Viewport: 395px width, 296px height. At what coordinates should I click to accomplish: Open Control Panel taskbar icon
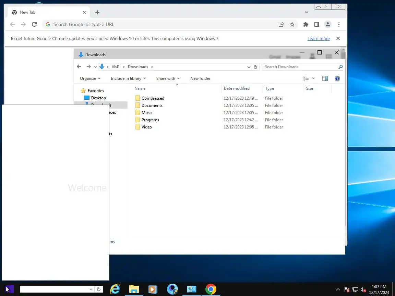click(x=191, y=289)
